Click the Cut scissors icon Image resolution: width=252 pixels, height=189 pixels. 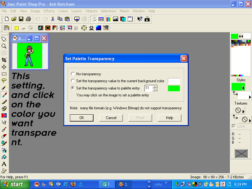coord(53,19)
